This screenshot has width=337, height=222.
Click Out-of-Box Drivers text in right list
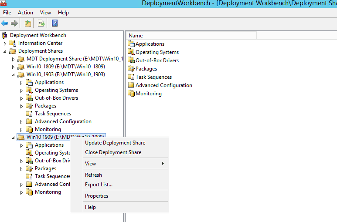pos(157,61)
